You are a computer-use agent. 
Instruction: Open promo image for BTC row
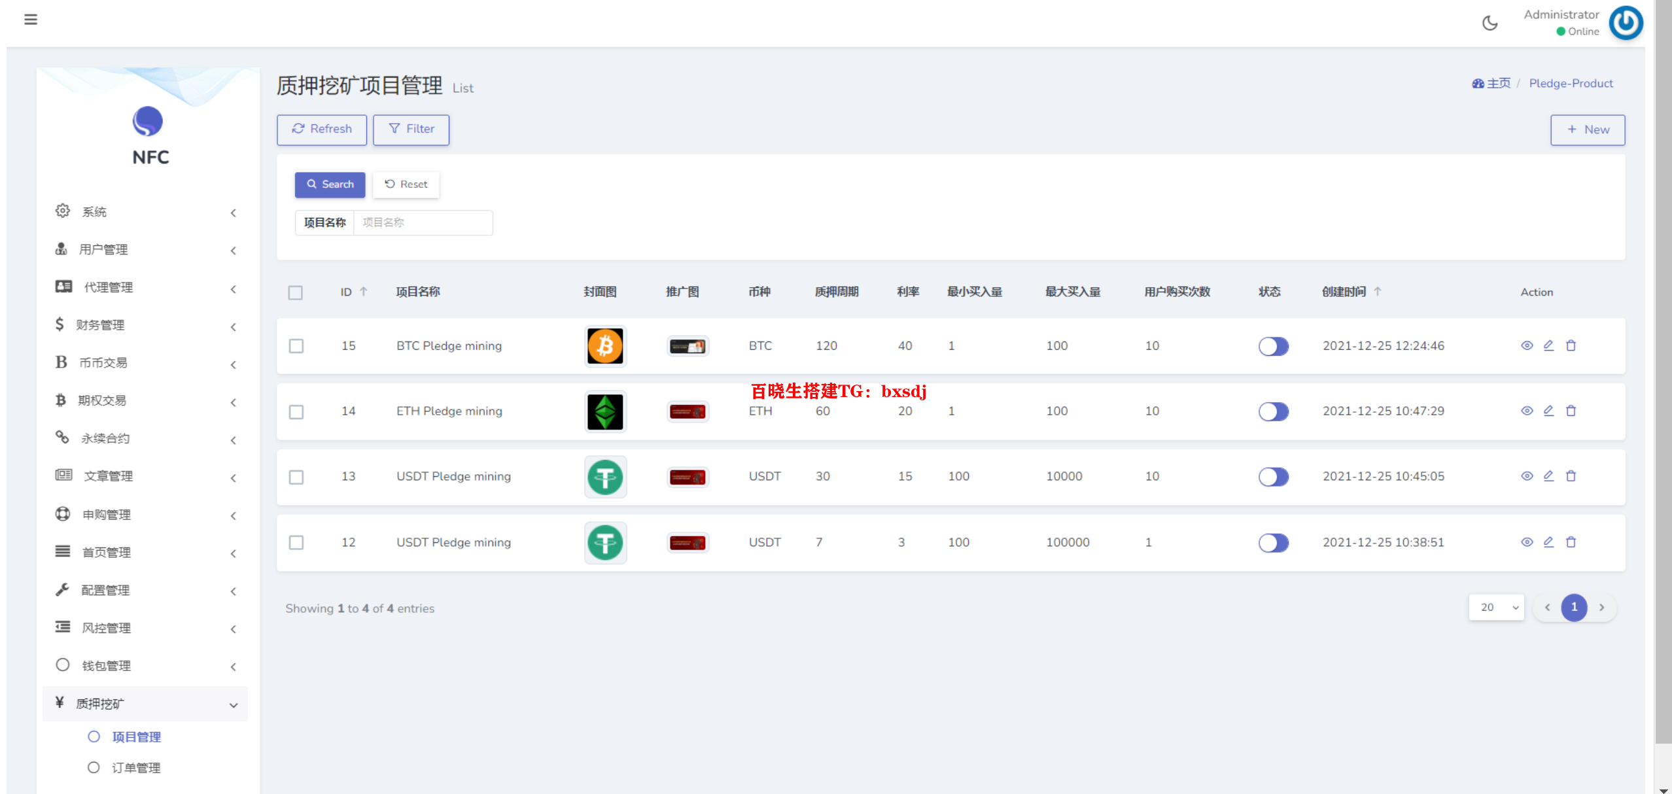(688, 346)
